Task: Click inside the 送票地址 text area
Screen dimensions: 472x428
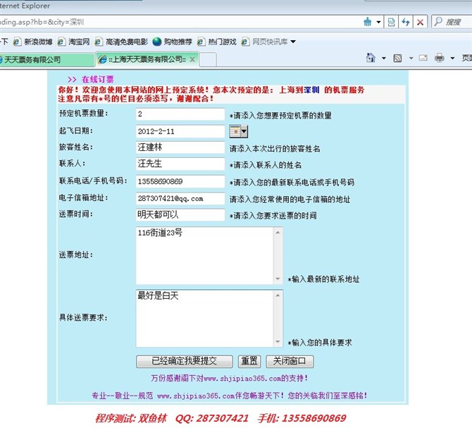Action: 205,255
